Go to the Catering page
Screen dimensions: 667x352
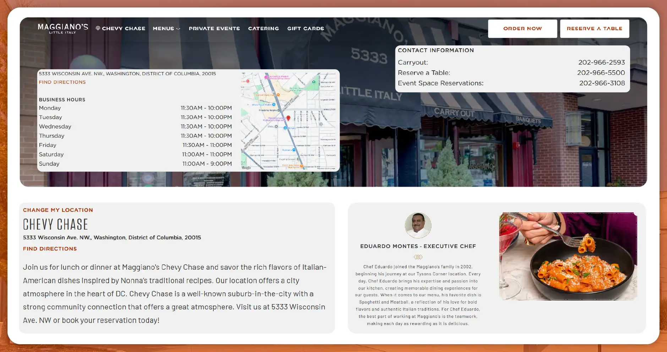(x=263, y=28)
